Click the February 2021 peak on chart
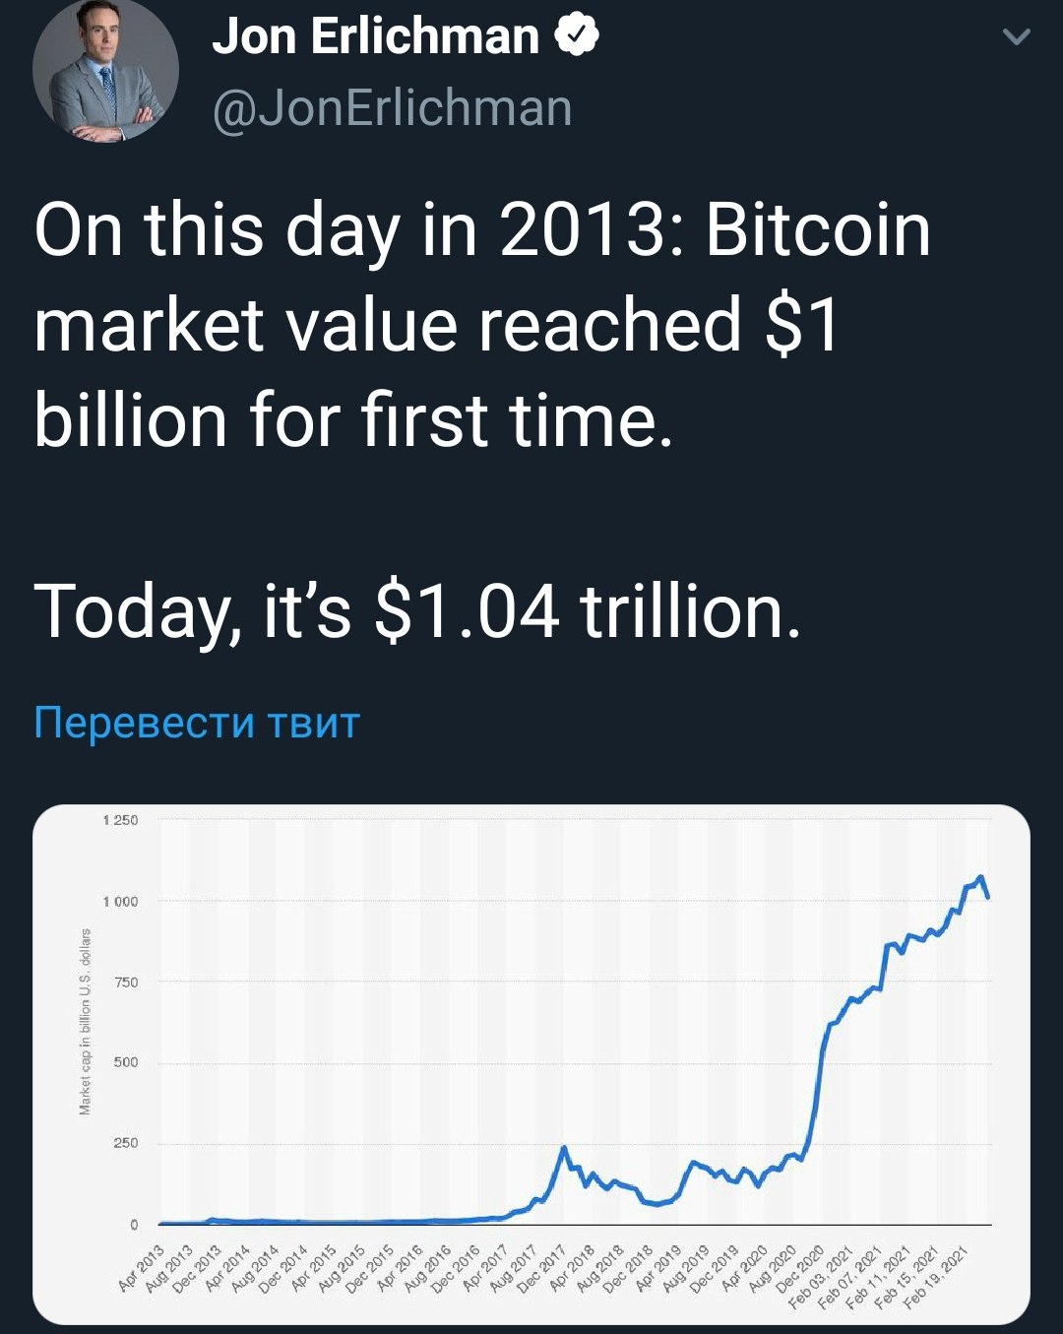This screenshot has height=1334, width=1063. coord(980,876)
